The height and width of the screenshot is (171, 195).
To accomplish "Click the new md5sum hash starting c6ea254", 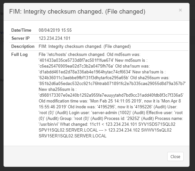I will 76,66.
